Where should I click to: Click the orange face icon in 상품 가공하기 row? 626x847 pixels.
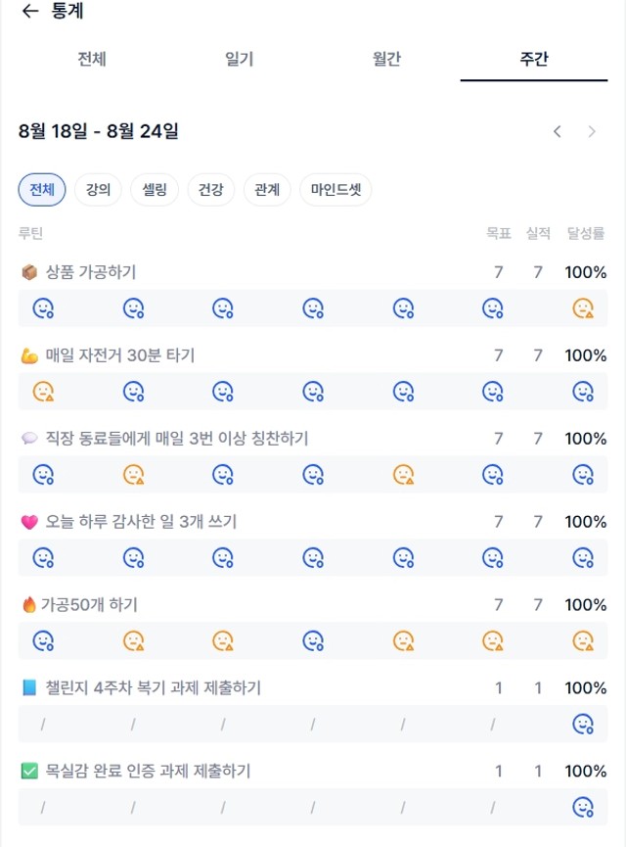(x=583, y=308)
